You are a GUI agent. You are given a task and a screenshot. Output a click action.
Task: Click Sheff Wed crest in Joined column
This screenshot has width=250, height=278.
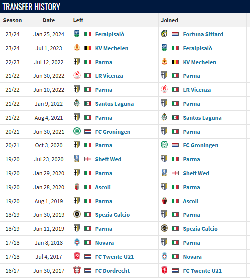tap(164, 173)
